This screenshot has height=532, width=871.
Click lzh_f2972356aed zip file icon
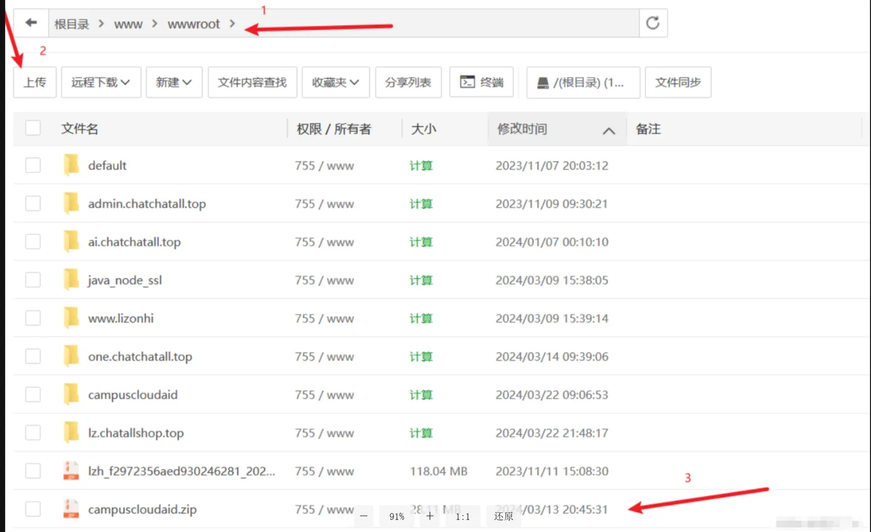coord(72,471)
